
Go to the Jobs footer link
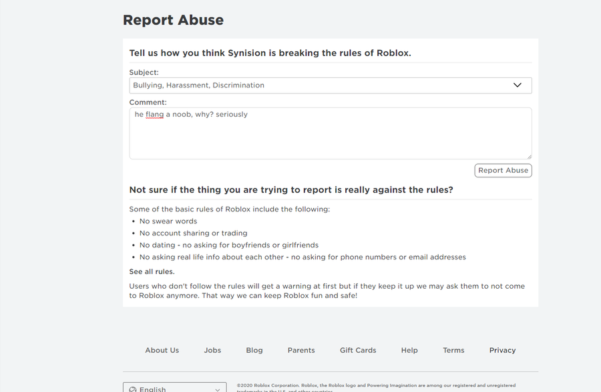point(212,350)
